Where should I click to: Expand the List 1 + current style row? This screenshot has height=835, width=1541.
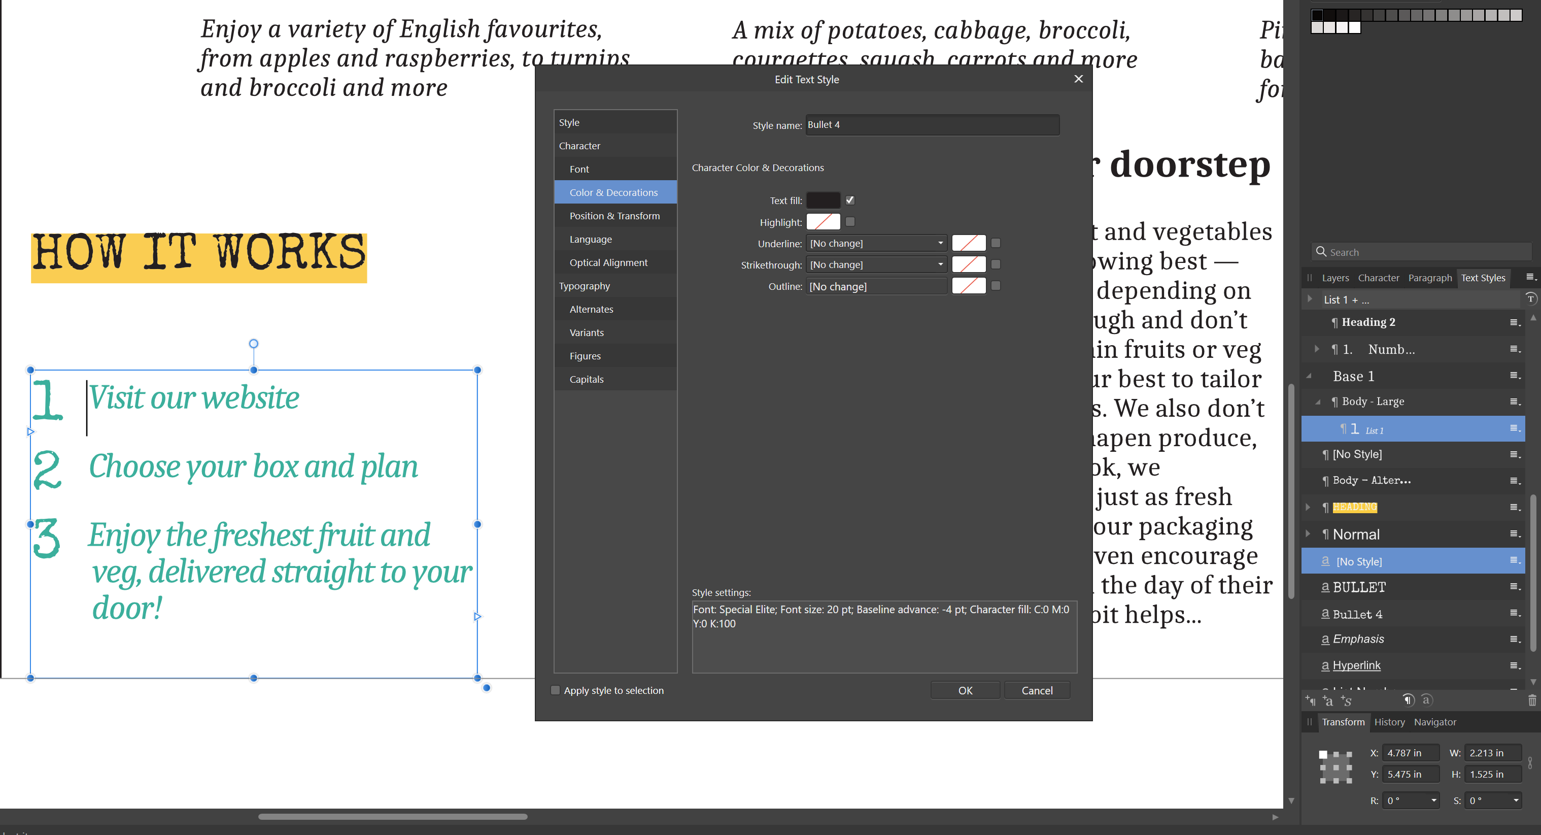1310,298
